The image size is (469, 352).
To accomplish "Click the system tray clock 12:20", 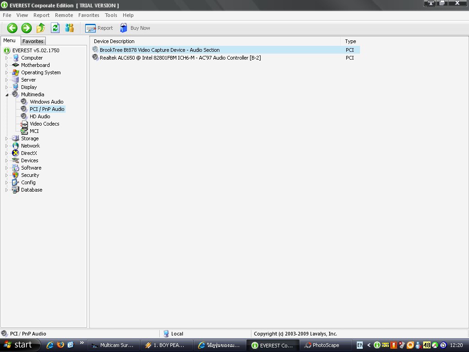I will pyautogui.click(x=456, y=345).
